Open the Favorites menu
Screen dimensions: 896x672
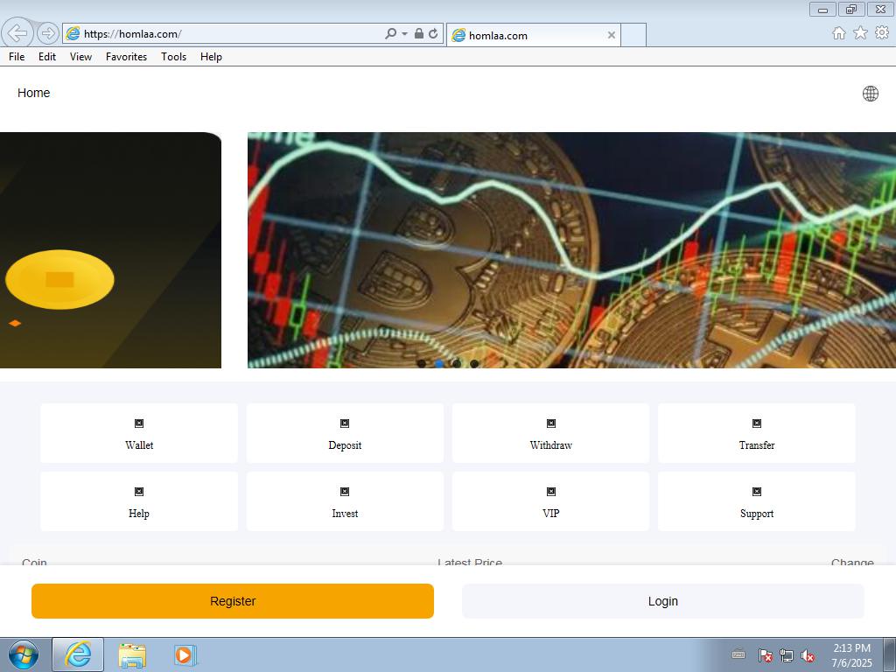126,57
